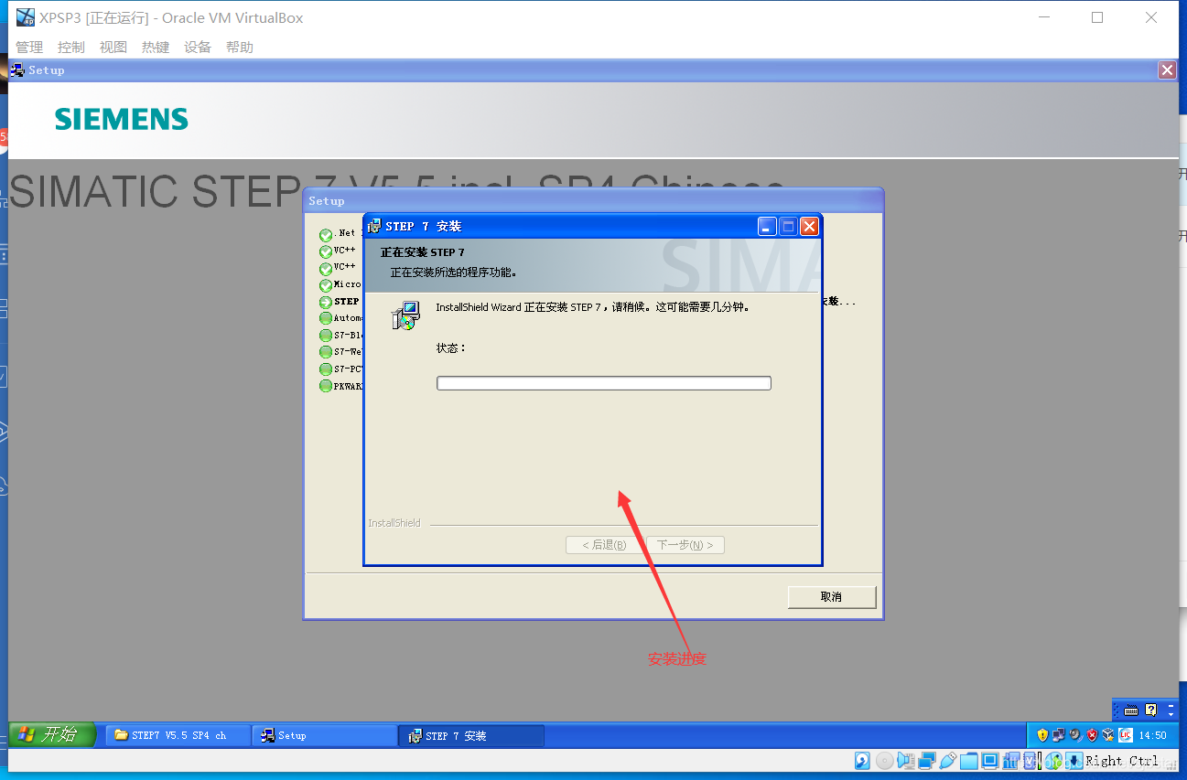Click the VirtualBox optical disc icon
1187x780 pixels.
[884, 761]
